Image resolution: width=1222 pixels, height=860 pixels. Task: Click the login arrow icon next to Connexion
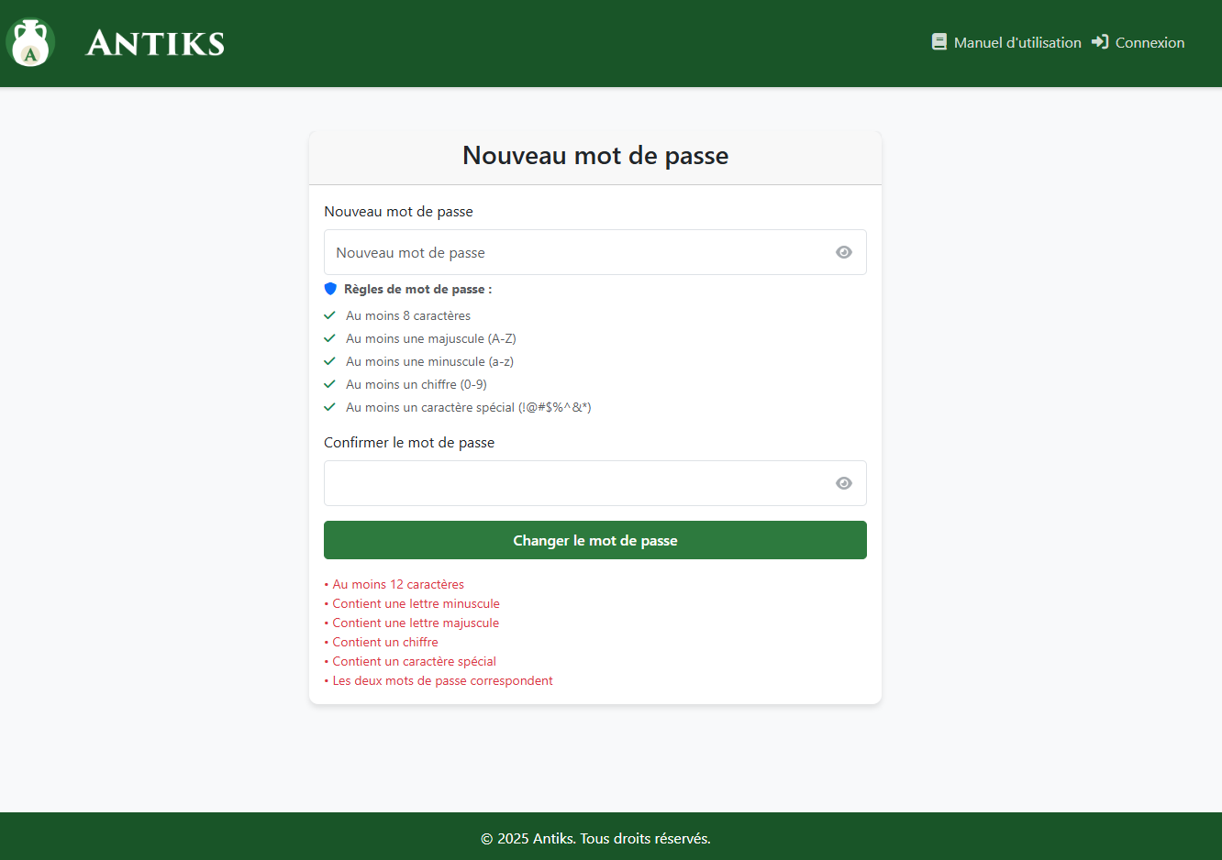tap(1100, 41)
